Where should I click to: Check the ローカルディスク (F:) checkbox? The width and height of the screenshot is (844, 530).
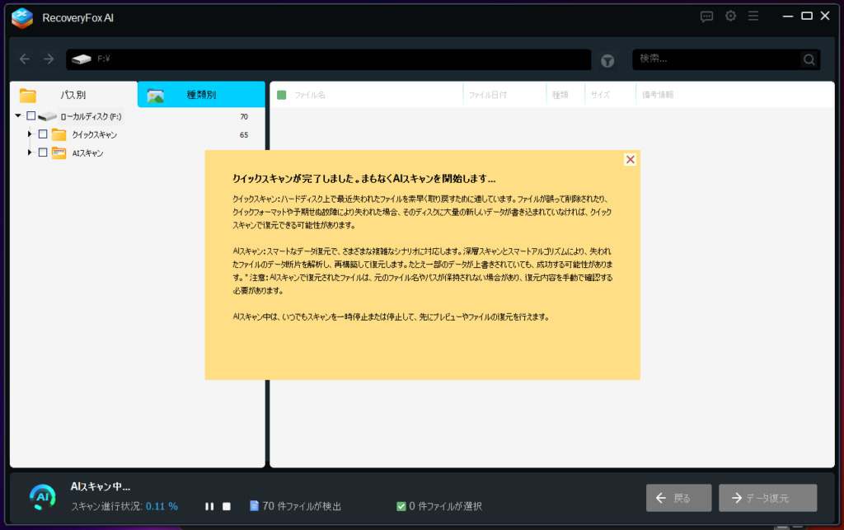click(x=31, y=116)
